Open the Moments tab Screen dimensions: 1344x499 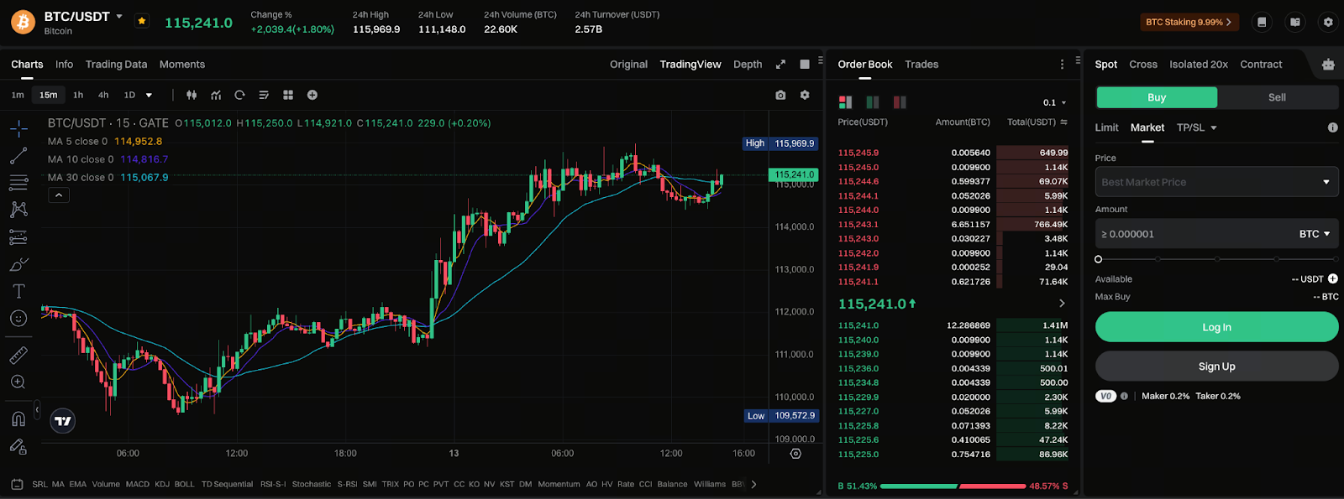182,64
